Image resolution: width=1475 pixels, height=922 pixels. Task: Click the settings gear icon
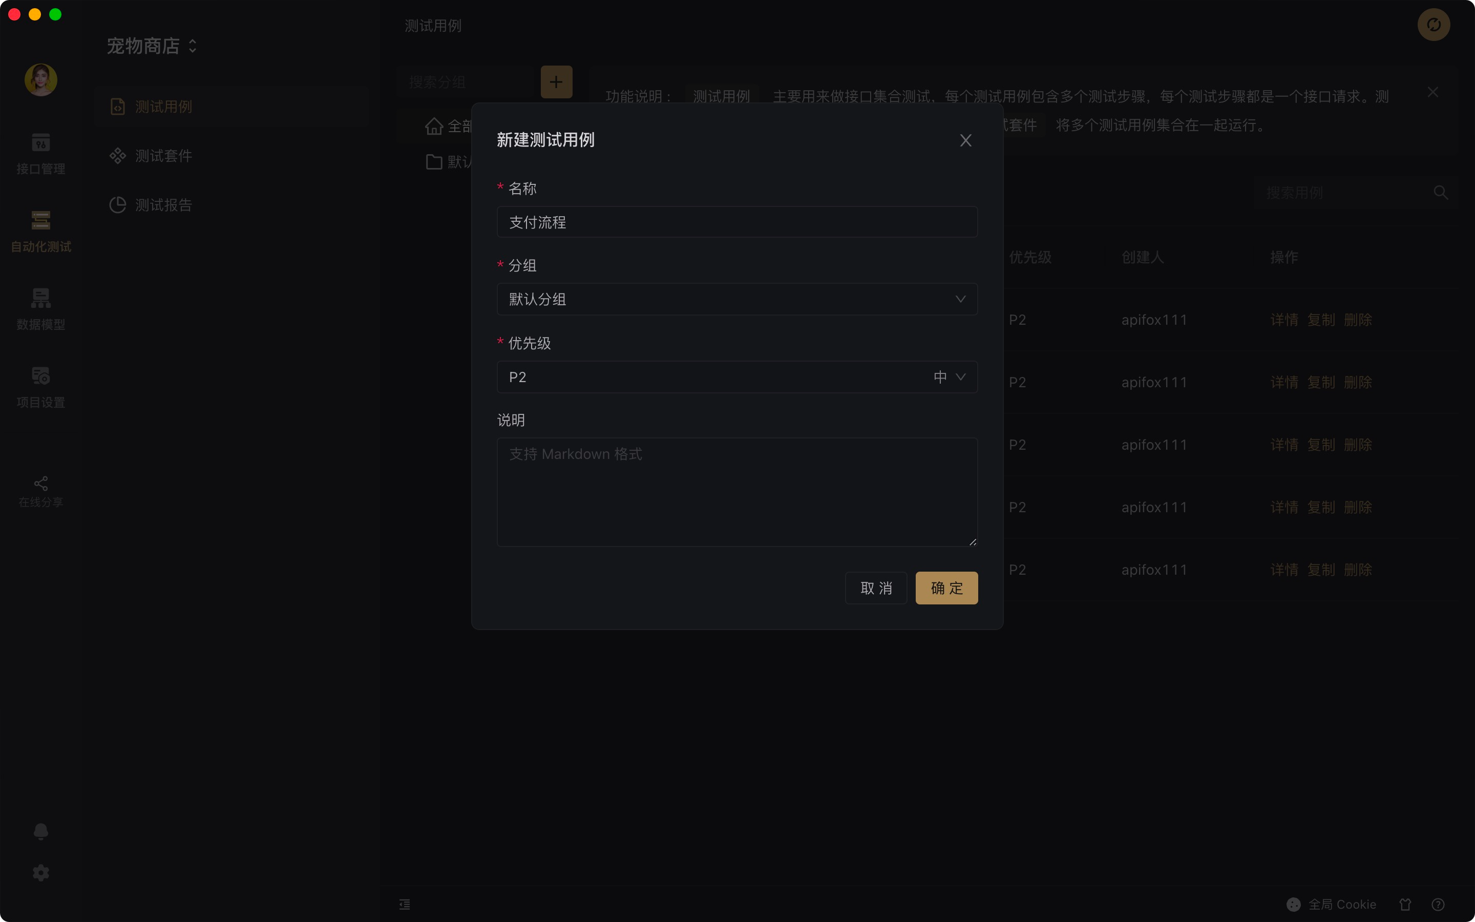pyautogui.click(x=41, y=873)
